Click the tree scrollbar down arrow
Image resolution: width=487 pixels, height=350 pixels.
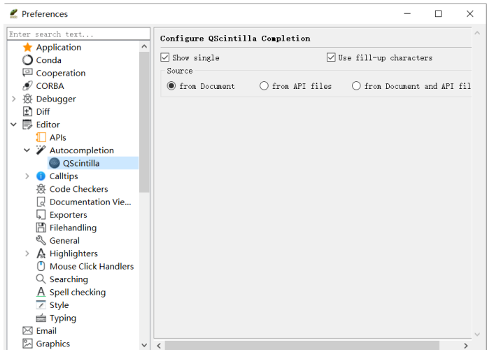pyautogui.click(x=144, y=344)
